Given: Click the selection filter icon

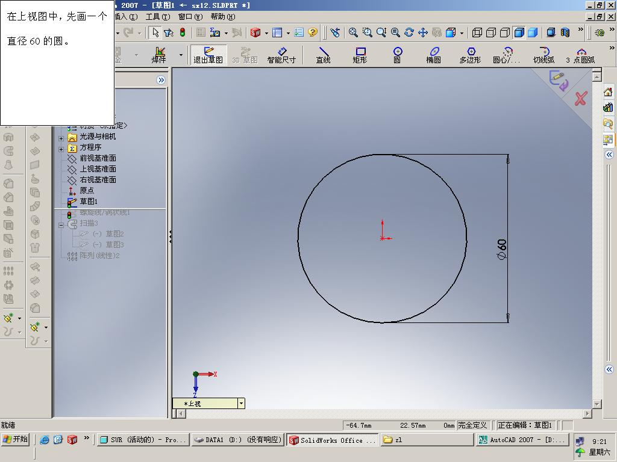Looking at the screenshot, I should pos(169,32).
